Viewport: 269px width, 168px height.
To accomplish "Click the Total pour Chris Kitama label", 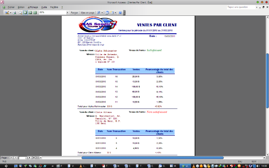I will pyautogui.click(x=89, y=153).
